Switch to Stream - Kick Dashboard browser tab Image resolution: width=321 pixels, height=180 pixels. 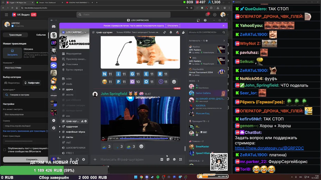(48, 2)
